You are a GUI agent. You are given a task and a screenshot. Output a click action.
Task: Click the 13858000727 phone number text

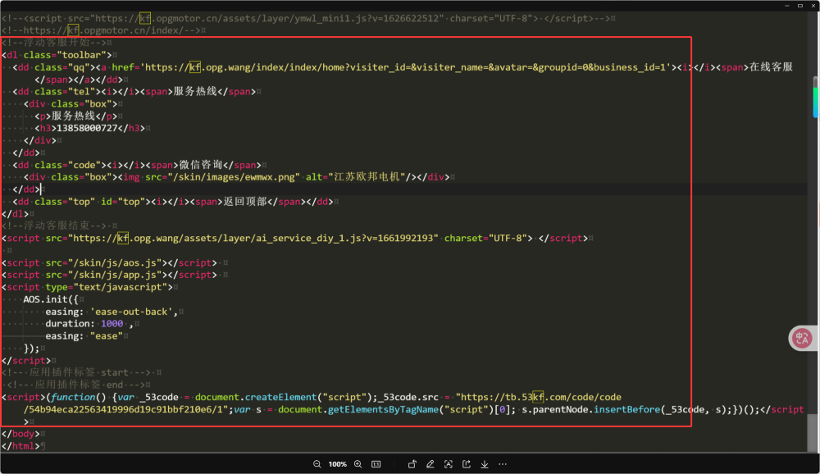pos(87,128)
